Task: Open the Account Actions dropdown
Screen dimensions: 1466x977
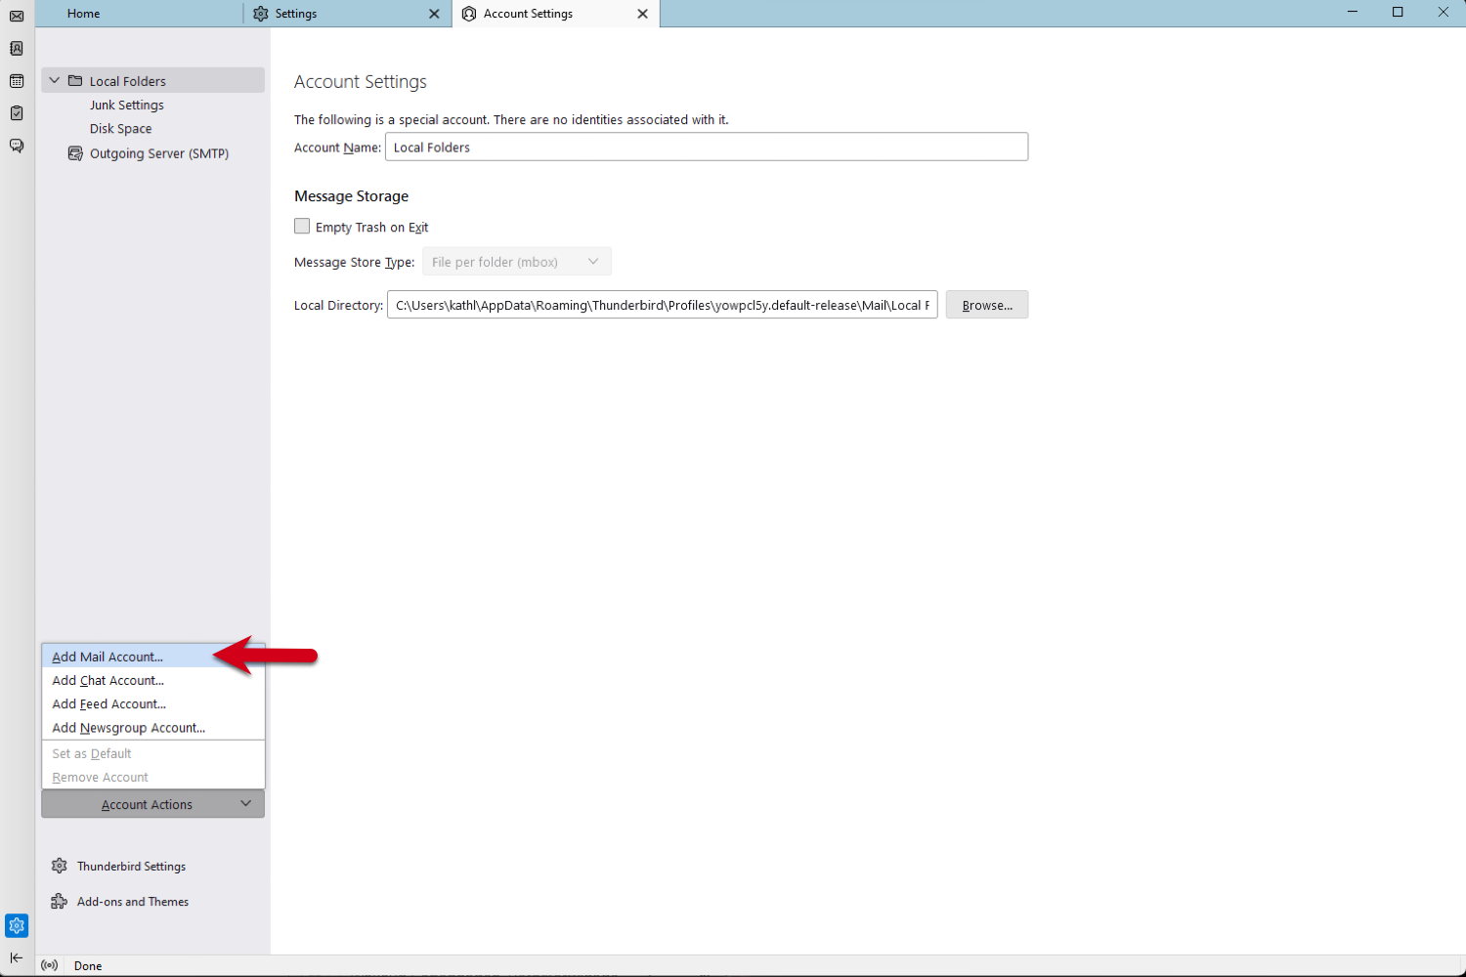Action: (x=151, y=803)
